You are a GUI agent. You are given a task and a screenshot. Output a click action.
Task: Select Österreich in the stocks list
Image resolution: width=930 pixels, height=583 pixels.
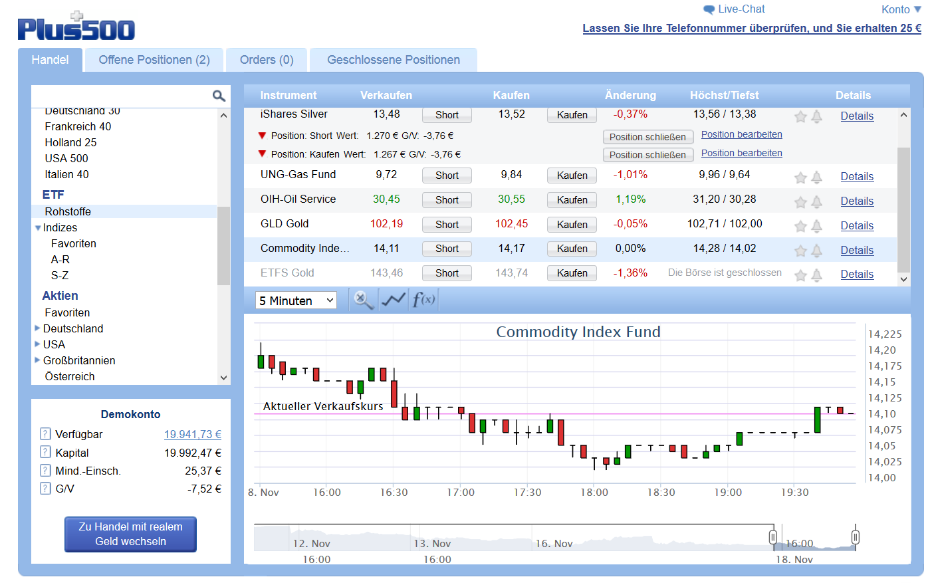[70, 376]
